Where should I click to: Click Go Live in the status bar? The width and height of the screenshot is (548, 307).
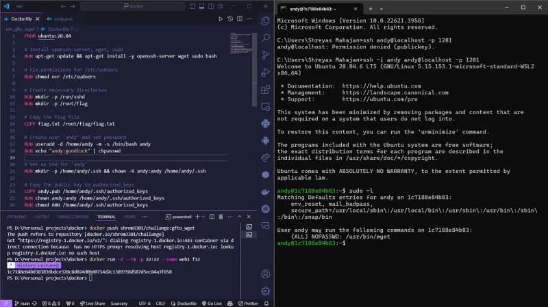click(x=212, y=304)
